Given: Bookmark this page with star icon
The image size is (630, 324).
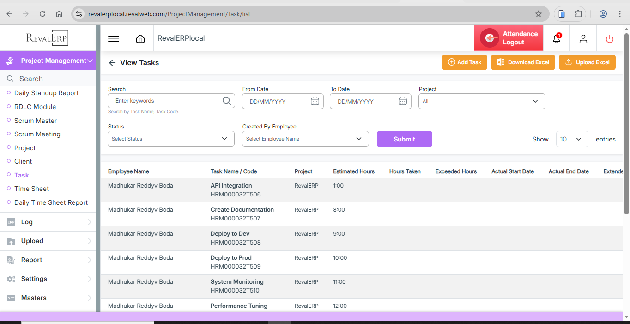Looking at the screenshot, I should point(539,14).
